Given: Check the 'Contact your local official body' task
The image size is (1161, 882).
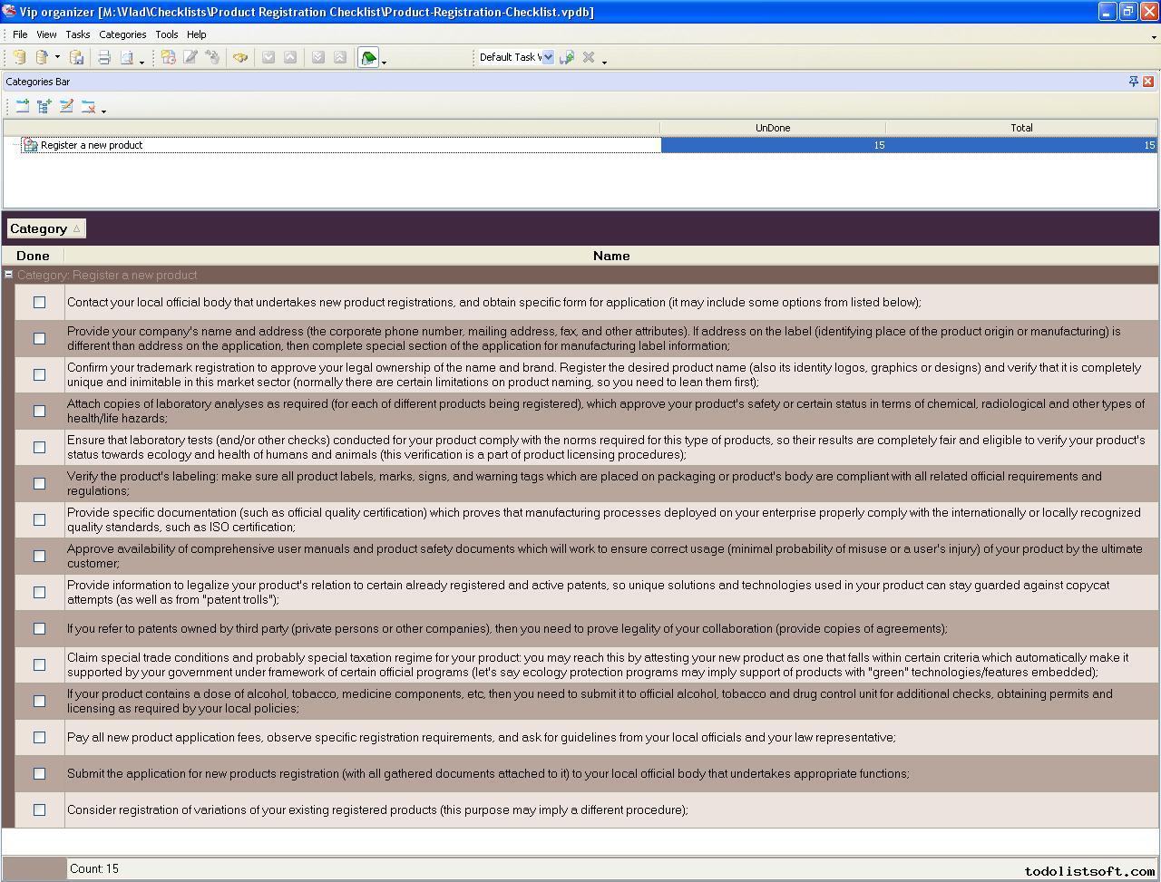Looking at the screenshot, I should coord(39,303).
